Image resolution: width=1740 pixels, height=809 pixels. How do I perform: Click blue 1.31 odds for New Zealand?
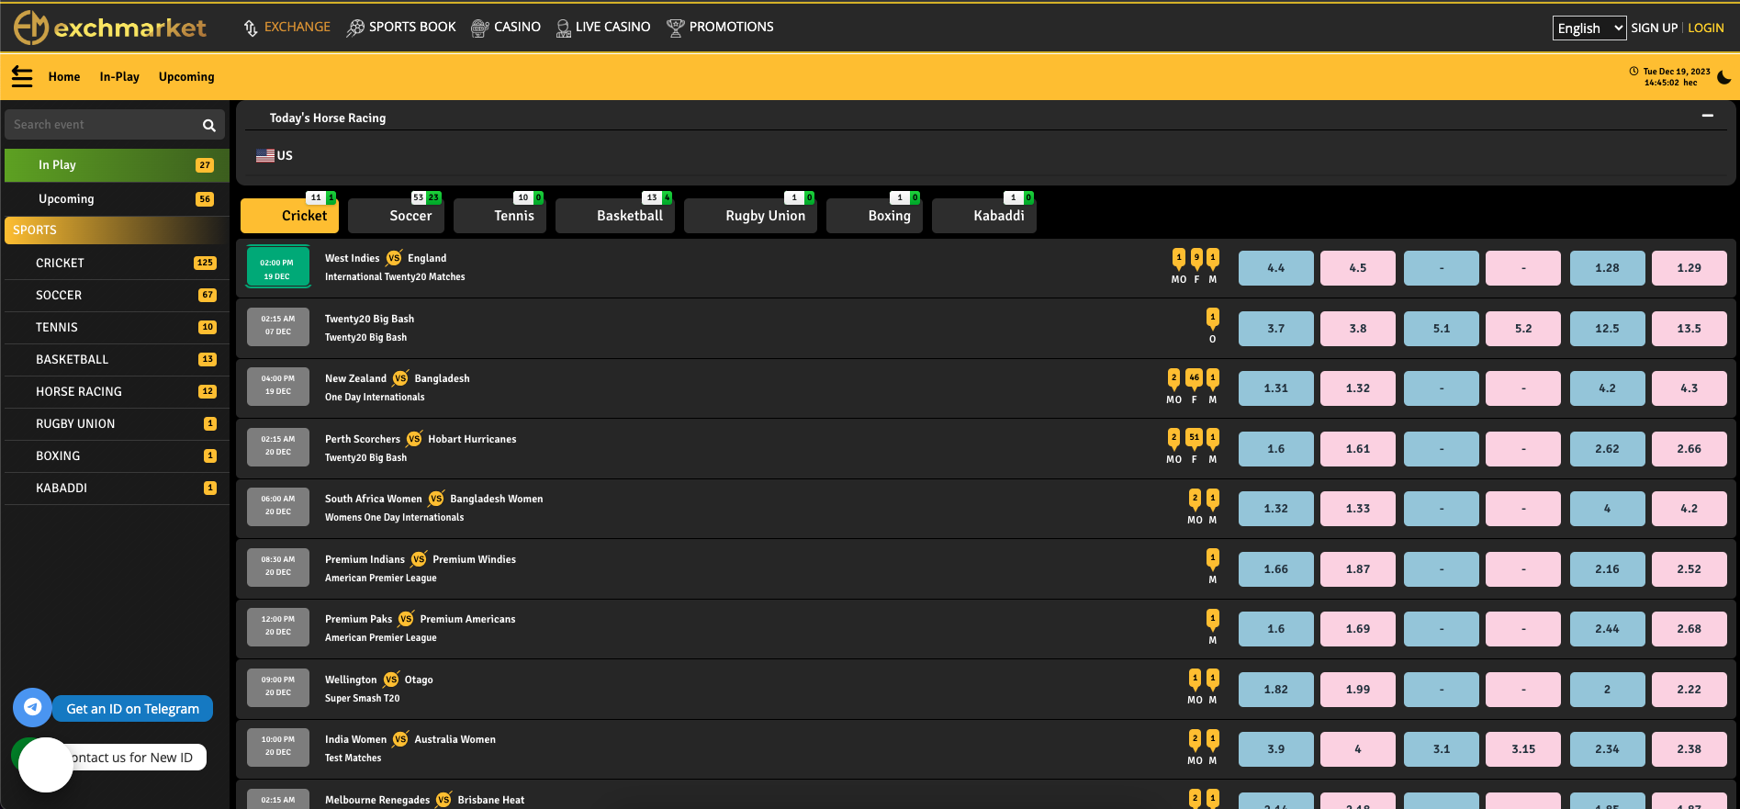pyautogui.click(x=1276, y=388)
